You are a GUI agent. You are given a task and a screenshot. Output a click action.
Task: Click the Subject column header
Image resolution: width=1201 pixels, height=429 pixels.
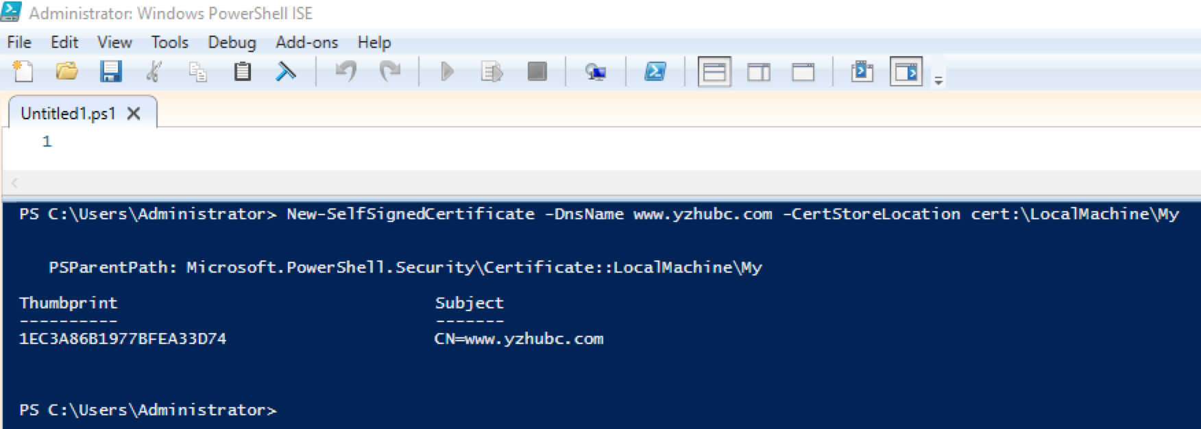pyautogui.click(x=470, y=303)
